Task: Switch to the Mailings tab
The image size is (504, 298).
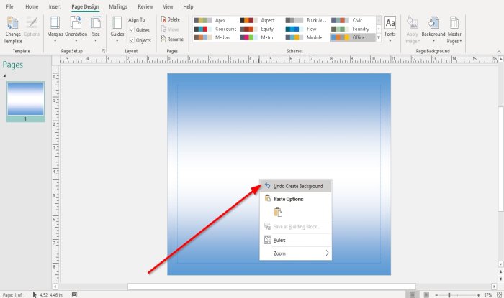Action: pos(118,6)
